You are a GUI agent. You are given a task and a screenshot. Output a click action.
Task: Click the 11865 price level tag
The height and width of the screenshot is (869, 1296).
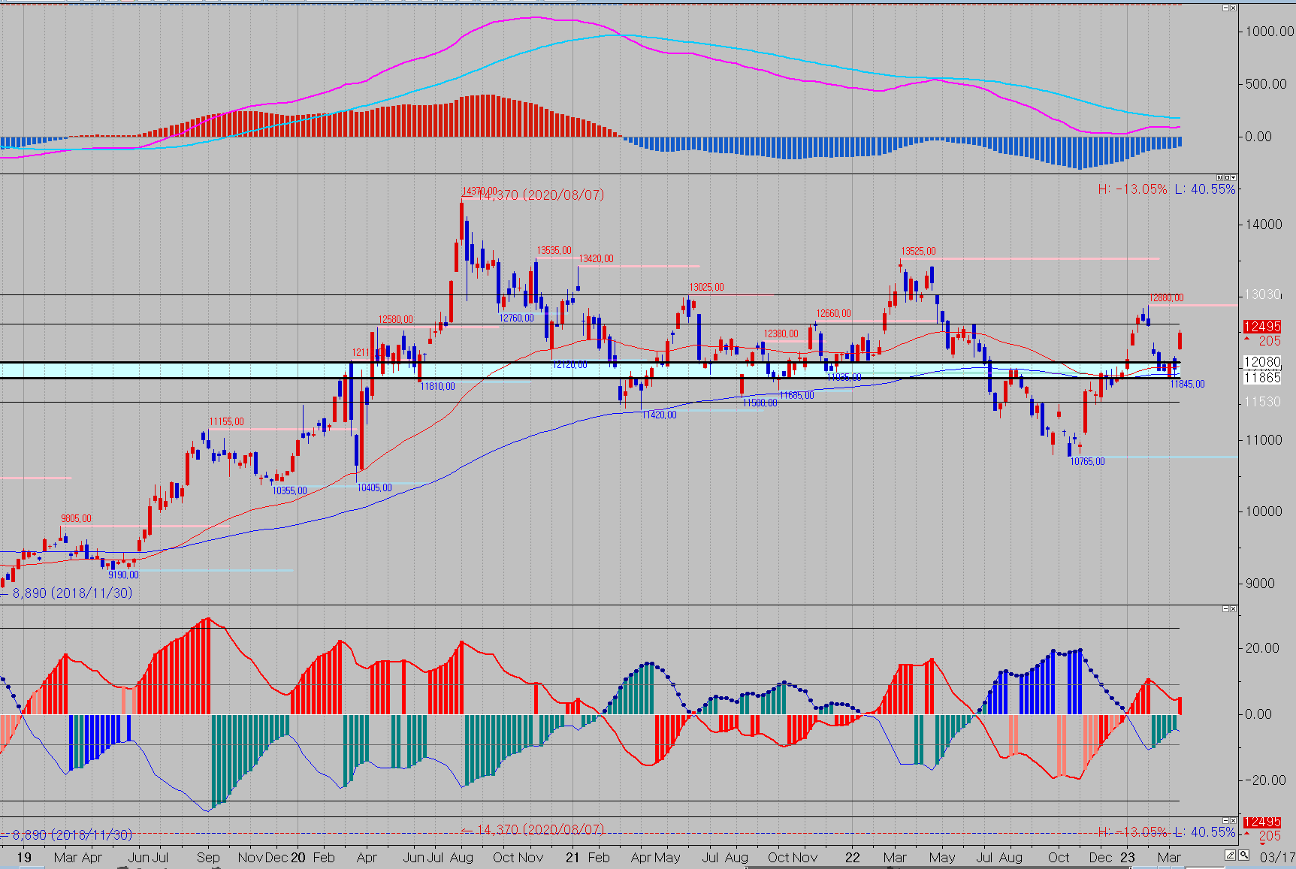point(1262,377)
